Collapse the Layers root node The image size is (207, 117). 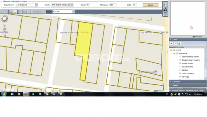(171, 50)
